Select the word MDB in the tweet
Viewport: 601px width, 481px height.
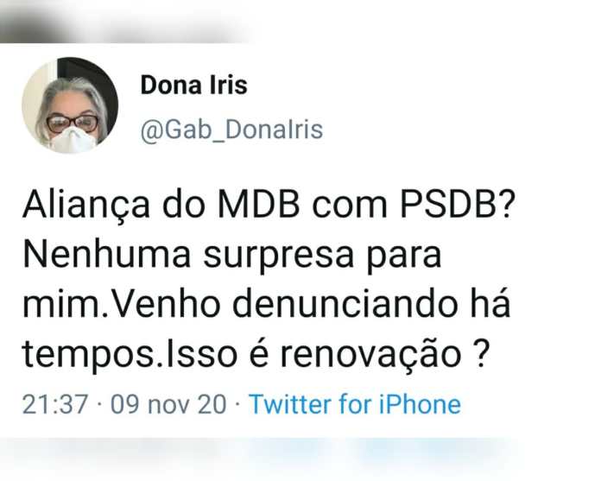(259, 205)
